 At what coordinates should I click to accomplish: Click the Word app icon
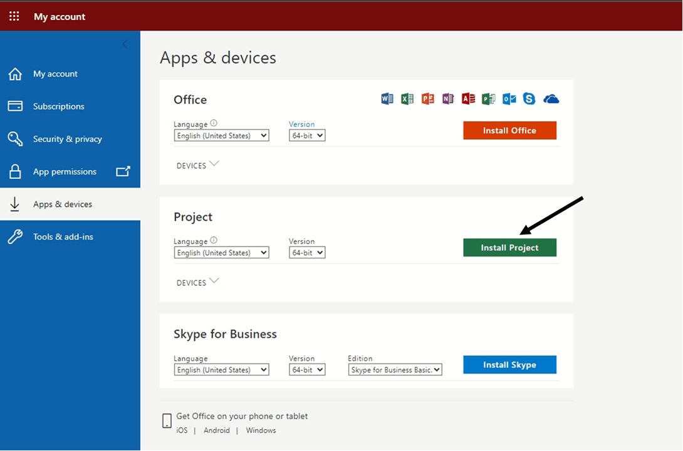click(x=387, y=99)
